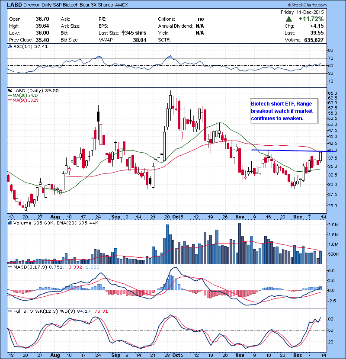
Task: Click the Nov label on the price axis
Action: [240, 217]
